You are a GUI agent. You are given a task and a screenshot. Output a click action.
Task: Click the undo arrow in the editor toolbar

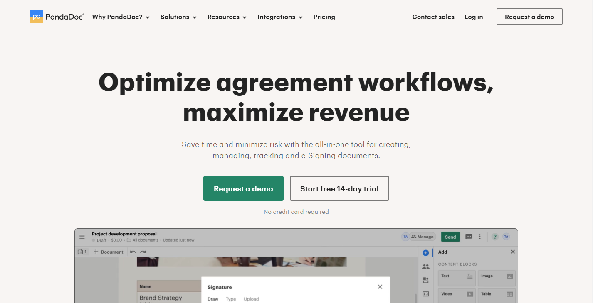pos(133,252)
